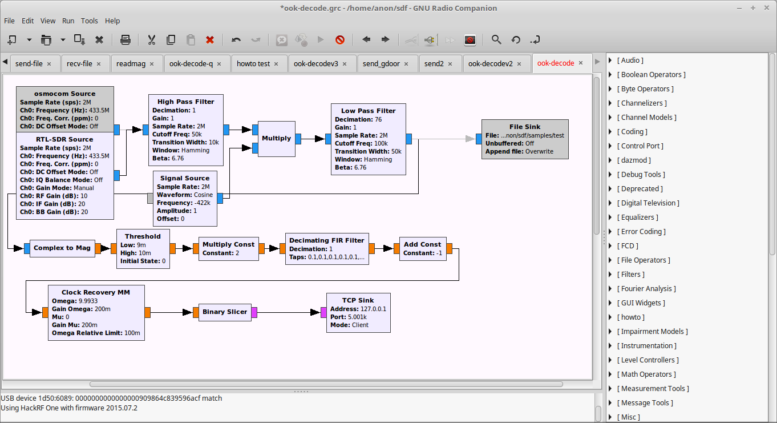Open the New flow graph type dropdown arrow
This screenshot has height=423, width=777.
point(29,40)
